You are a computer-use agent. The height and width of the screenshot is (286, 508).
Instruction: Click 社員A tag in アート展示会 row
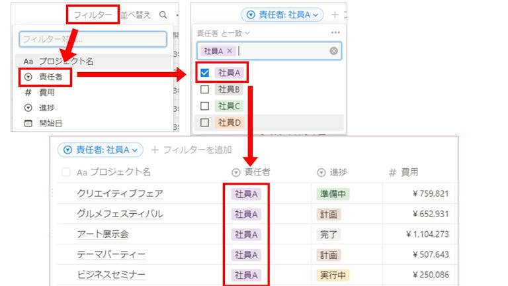click(246, 234)
